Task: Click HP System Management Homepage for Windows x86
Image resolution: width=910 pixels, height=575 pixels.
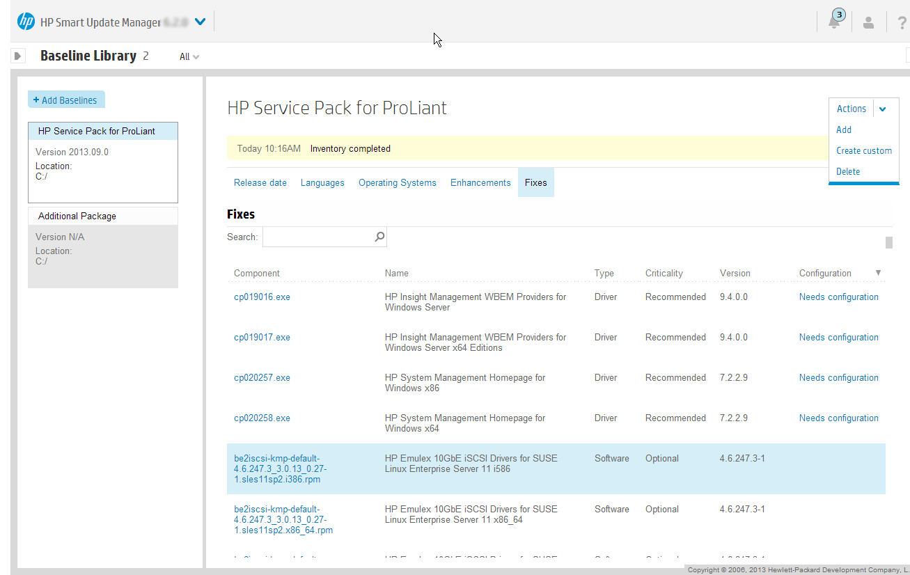Action: coord(465,383)
